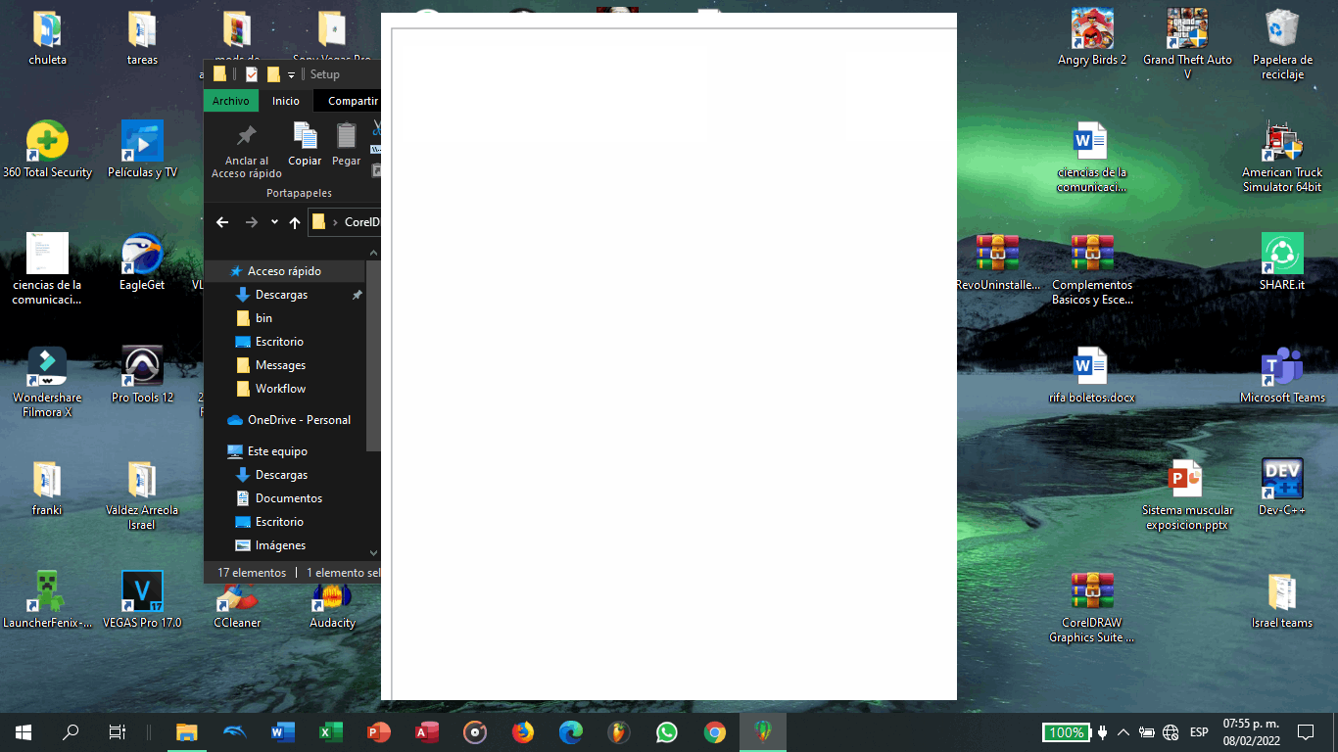Screen dimensions: 1338x752
Task: Open Complementos Basicos y Esce... archive
Action: coord(1092,269)
